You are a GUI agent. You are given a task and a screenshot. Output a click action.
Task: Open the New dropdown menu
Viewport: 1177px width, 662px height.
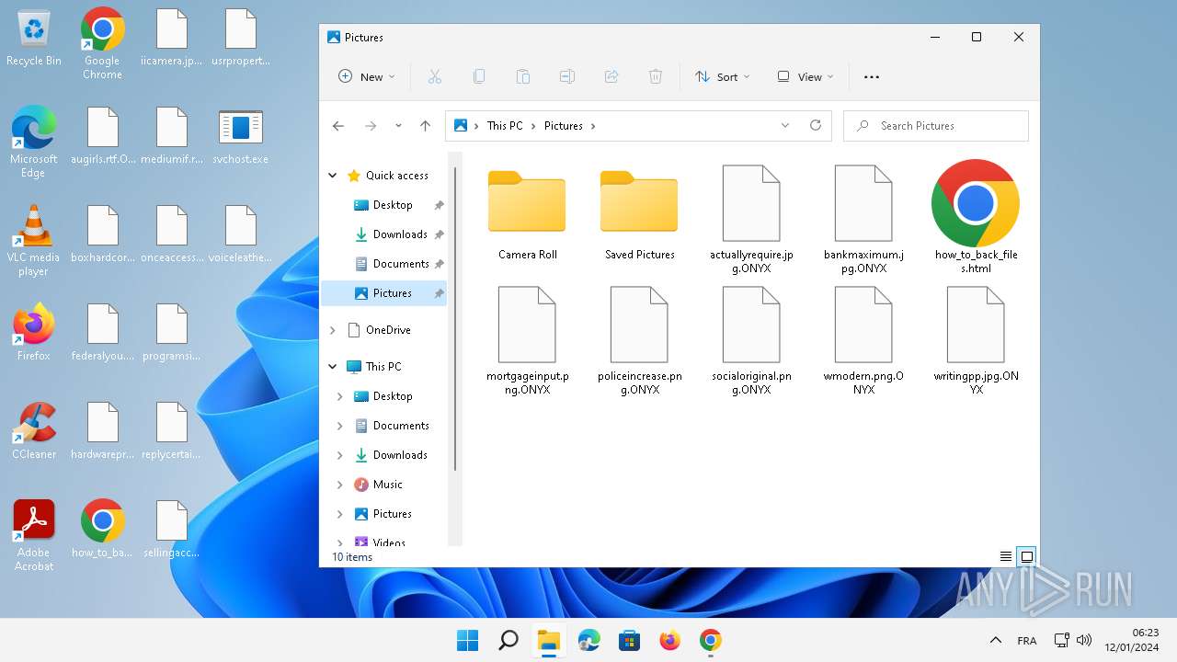[x=366, y=77]
